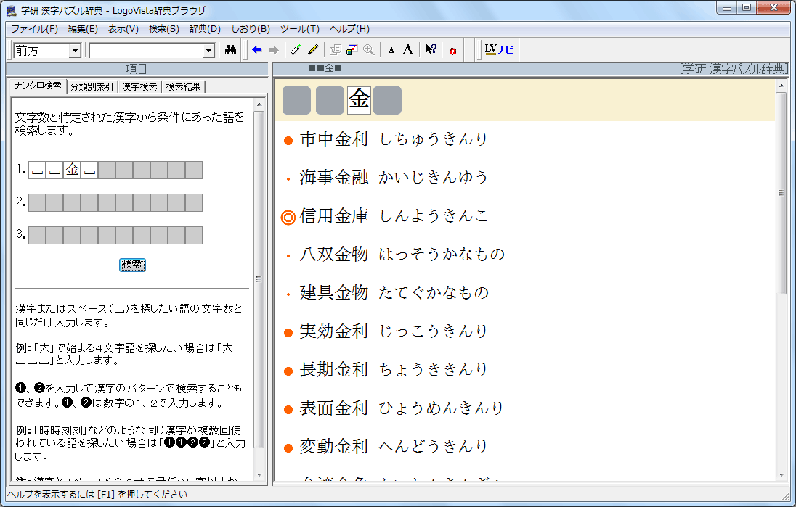Open the 検索(S) menu
The width and height of the screenshot is (796, 507).
click(x=164, y=29)
